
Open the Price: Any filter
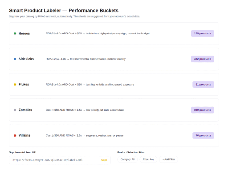pyautogui.click(x=148, y=159)
